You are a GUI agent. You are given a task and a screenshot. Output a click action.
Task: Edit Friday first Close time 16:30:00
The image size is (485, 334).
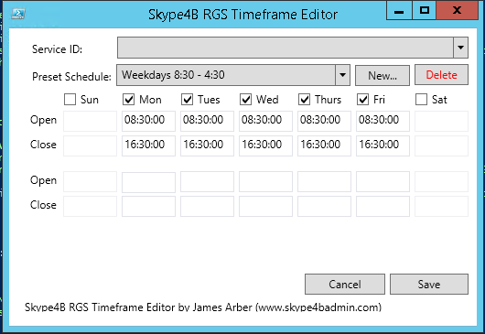click(383, 145)
